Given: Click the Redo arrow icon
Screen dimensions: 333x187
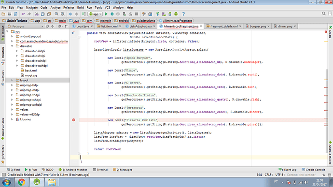Looking at the screenshot, I should tap(29, 14).
